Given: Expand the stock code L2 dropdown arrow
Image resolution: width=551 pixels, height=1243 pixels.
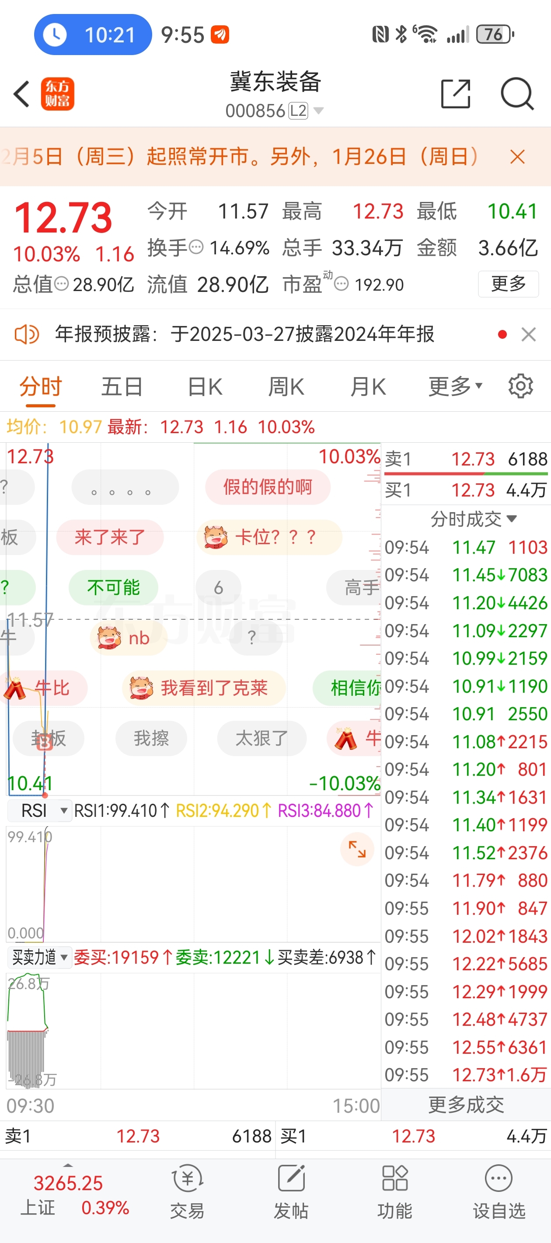Looking at the screenshot, I should pyautogui.click(x=318, y=111).
